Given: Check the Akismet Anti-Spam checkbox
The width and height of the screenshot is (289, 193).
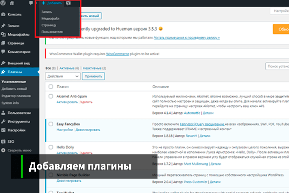Looking at the screenshot, I should tap(51, 96).
